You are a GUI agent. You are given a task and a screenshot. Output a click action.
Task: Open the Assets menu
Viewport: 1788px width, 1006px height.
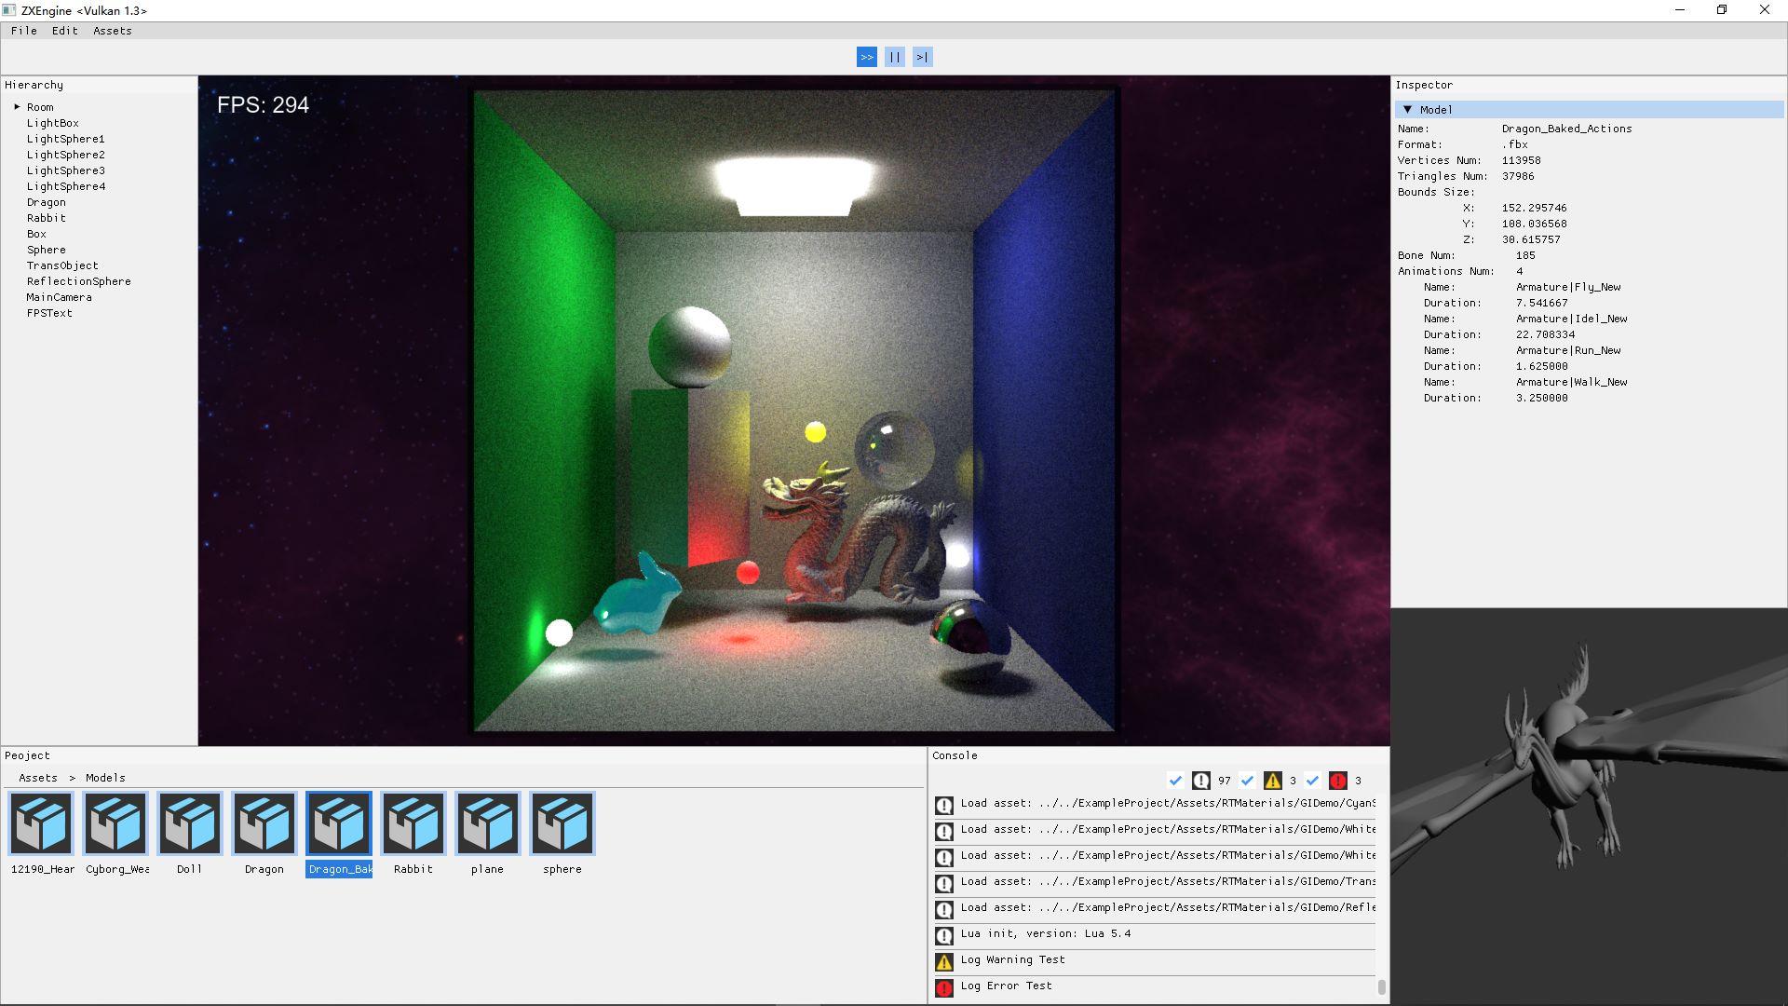coord(112,31)
